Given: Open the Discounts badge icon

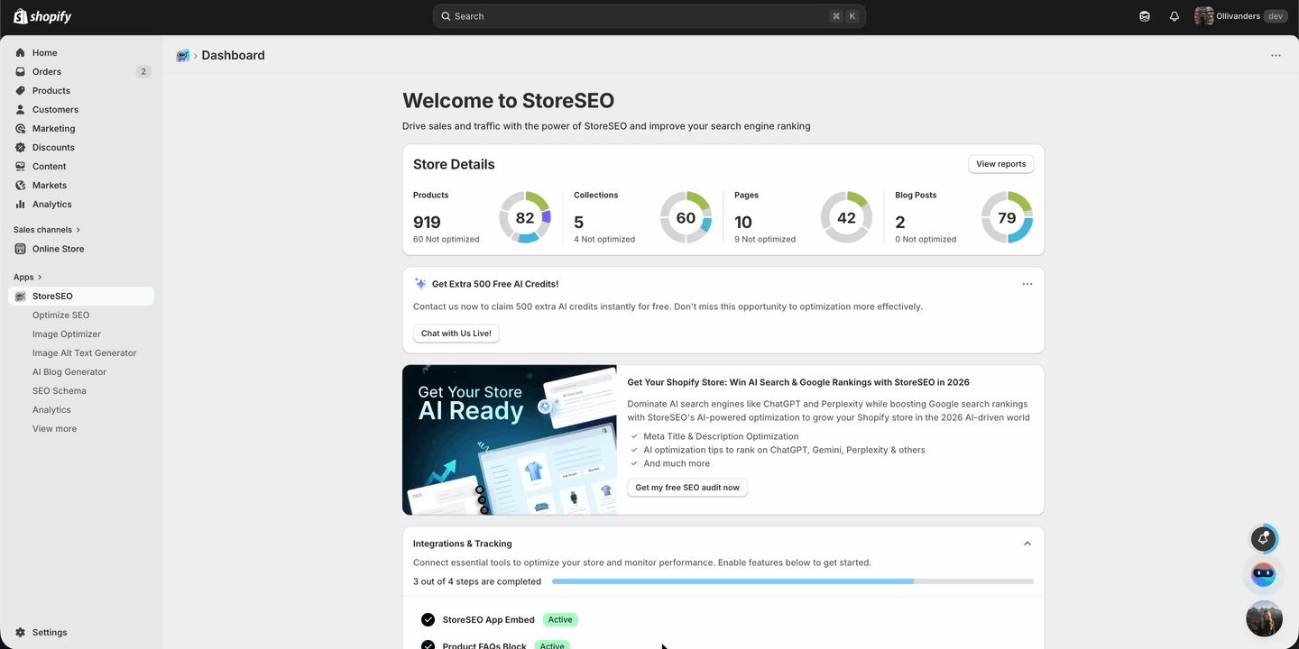Looking at the screenshot, I should 20,147.
